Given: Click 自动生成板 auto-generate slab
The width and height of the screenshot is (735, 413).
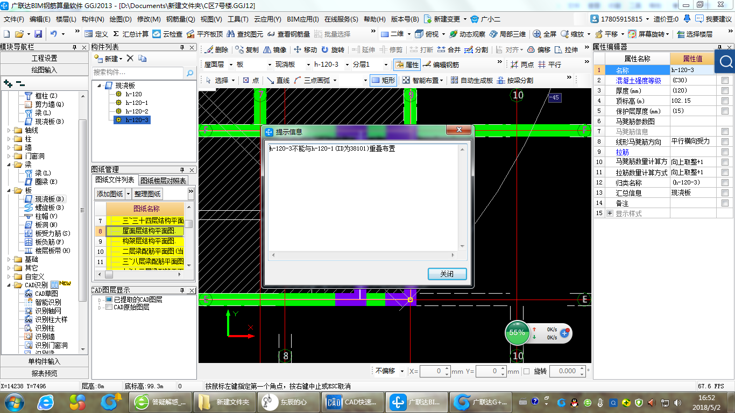Looking at the screenshot, I should (x=472, y=80).
